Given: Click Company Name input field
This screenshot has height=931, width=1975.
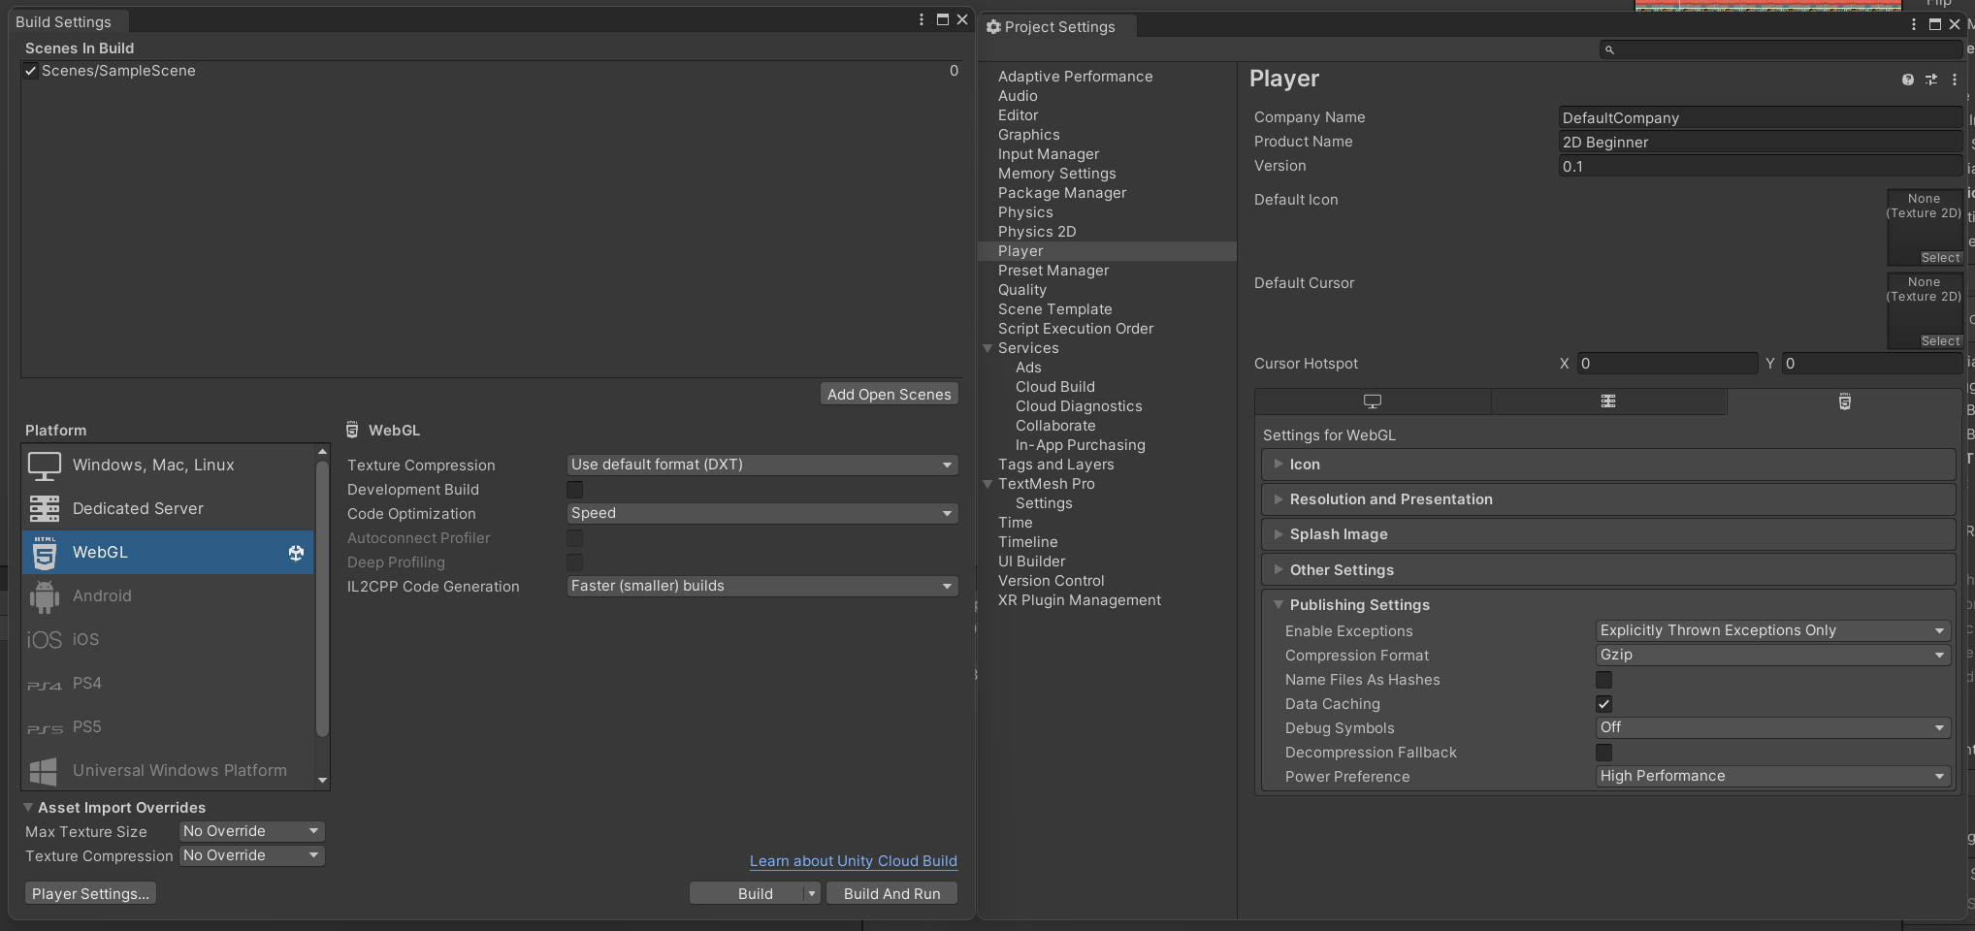Looking at the screenshot, I should (1761, 118).
